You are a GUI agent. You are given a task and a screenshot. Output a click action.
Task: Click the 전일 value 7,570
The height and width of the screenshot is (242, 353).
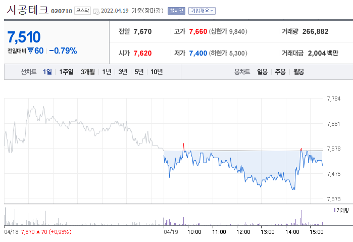[142, 31]
